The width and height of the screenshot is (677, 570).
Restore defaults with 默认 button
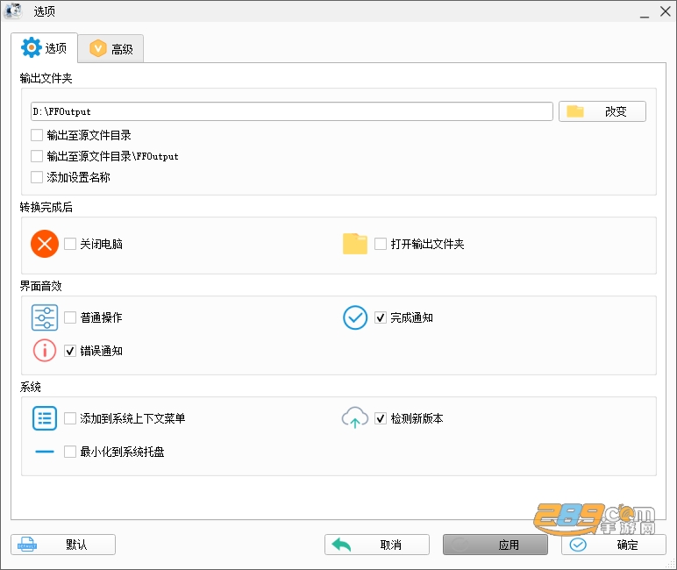point(63,545)
